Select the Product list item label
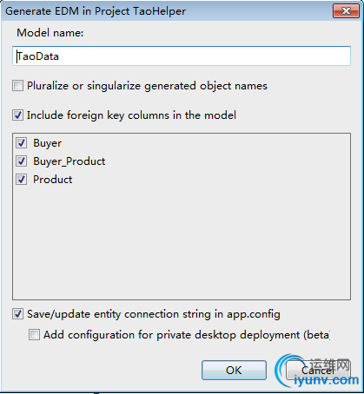This screenshot has width=364, height=394. click(53, 180)
